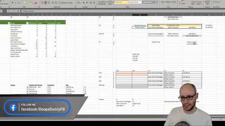Viewport: 225px width, 126px height.
Task: Open the Delete cells menu
Action: pos(168,2)
